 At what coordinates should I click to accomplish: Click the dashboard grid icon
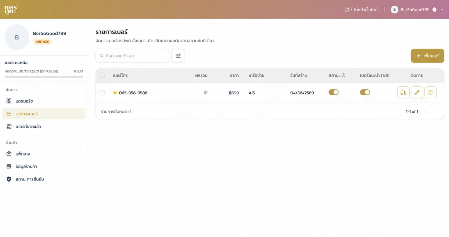tap(9, 101)
